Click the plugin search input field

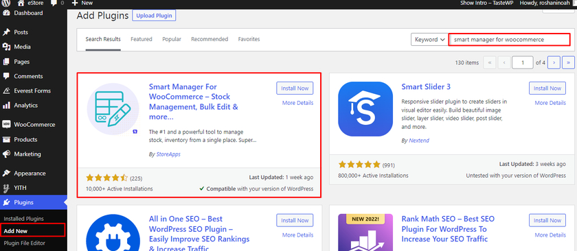coord(509,39)
